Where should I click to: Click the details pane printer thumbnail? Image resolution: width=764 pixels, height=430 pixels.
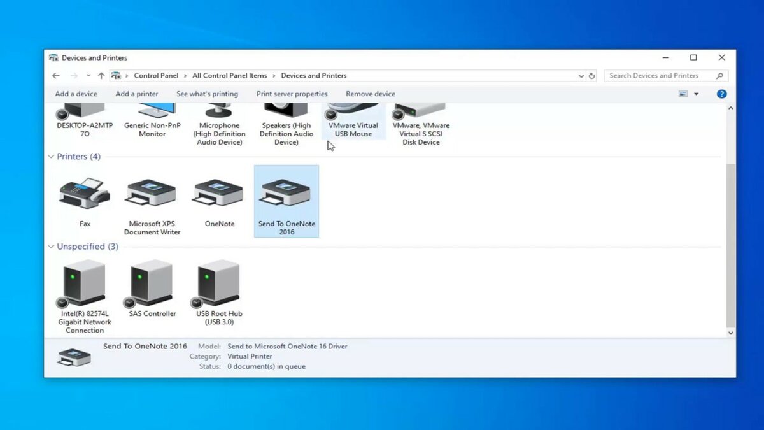74,357
